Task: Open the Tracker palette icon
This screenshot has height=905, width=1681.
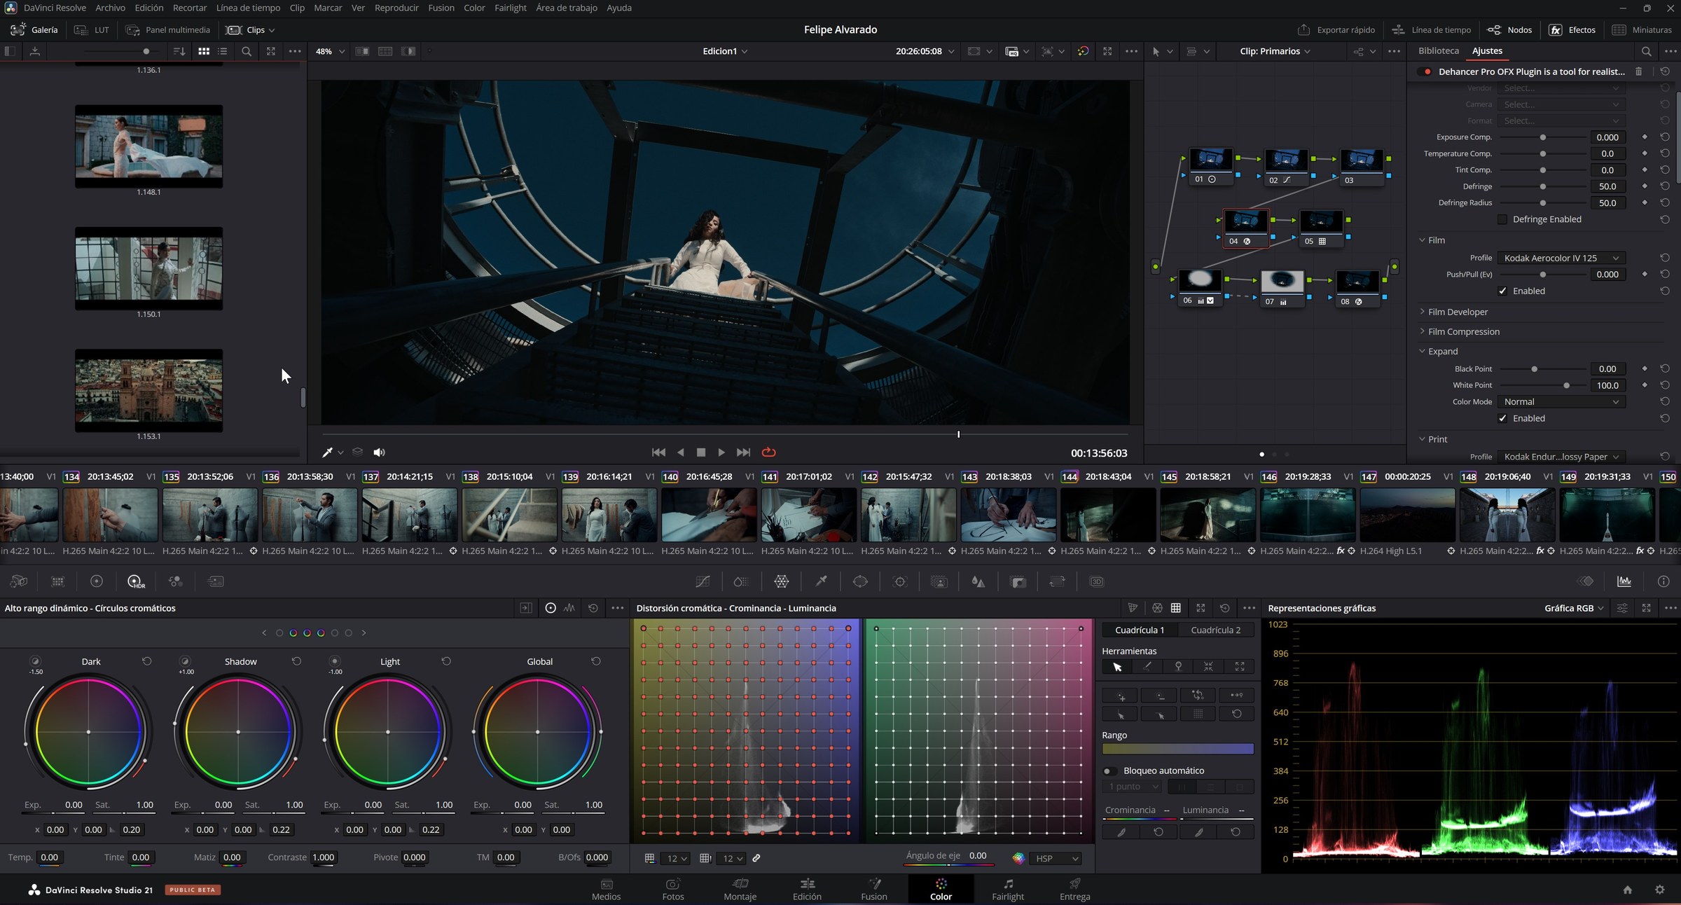Action: 900,581
